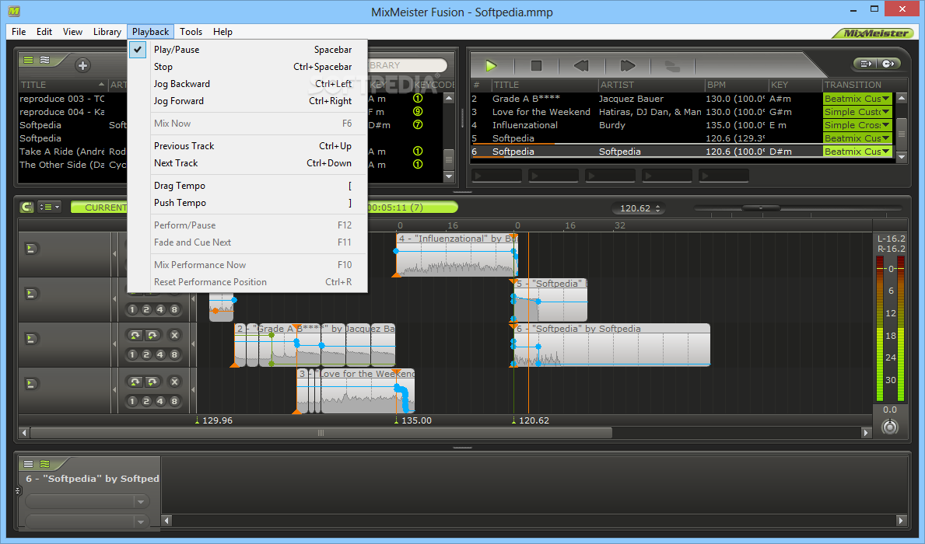Open the File menu
Screen dimensions: 925x544
coord(19,32)
